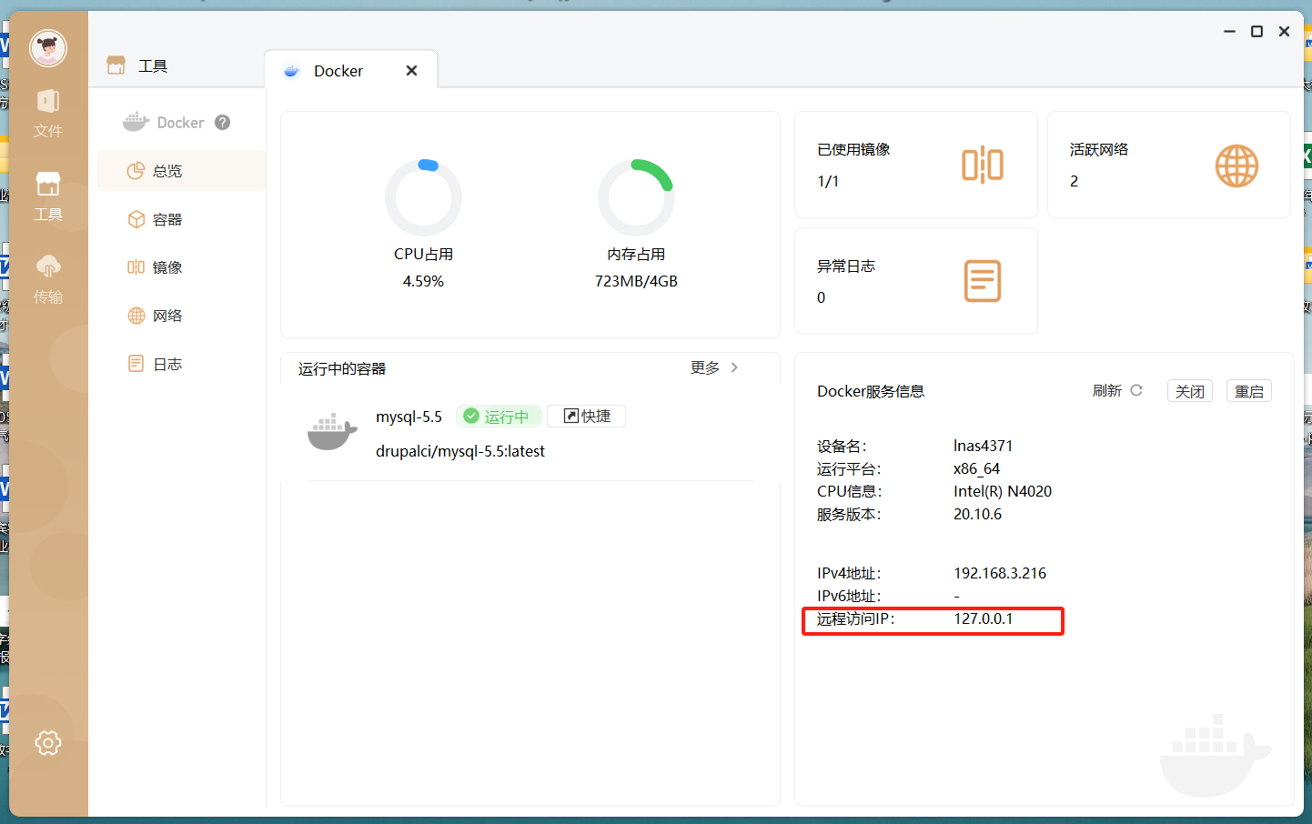This screenshot has height=824, width=1312.
Task: Click the 内存占用 memory usage ring
Action: point(636,197)
